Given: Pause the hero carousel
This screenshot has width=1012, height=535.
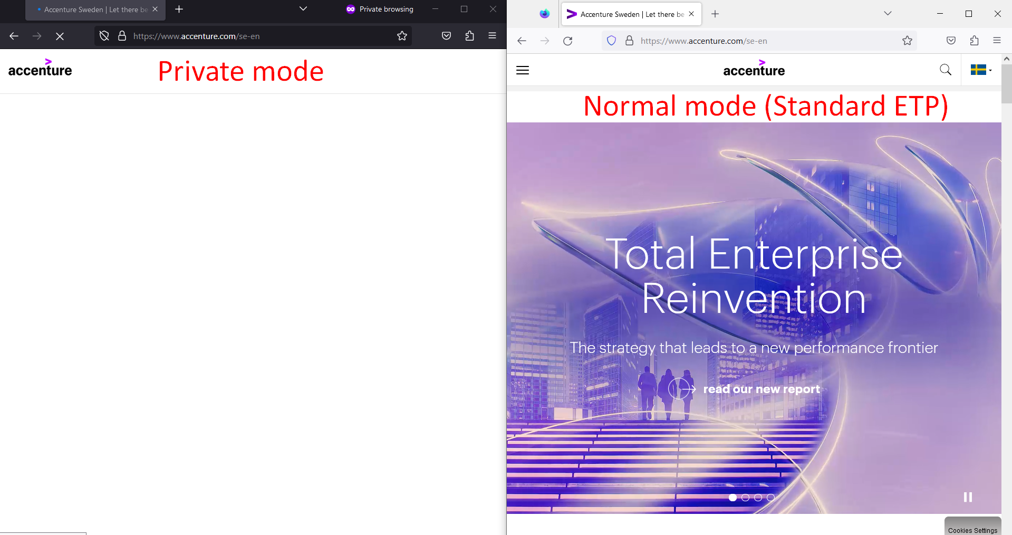Looking at the screenshot, I should pos(968,497).
